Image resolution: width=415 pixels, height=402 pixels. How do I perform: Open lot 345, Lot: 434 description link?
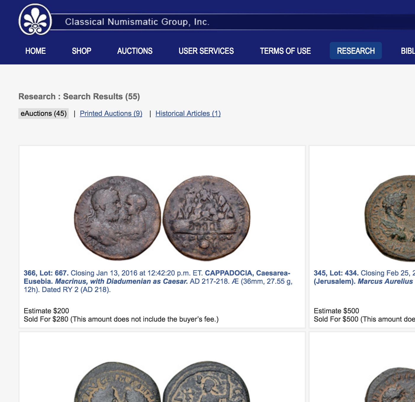[364, 277]
